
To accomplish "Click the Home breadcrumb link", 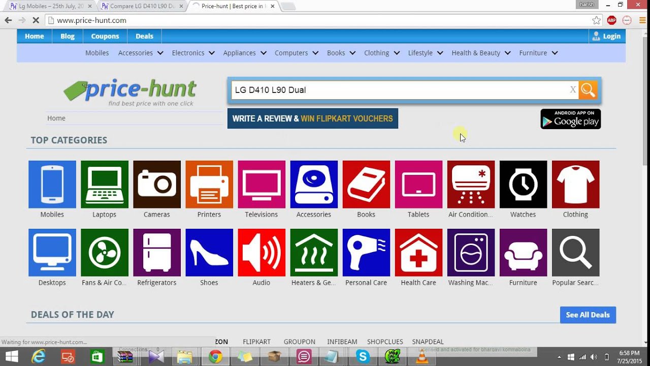I will [56, 118].
